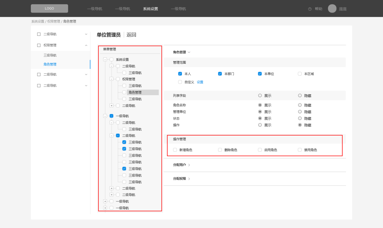The height and width of the screenshot is (228, 383).
Task: Click the LOGO in the top bar
Action: [49, 8]
